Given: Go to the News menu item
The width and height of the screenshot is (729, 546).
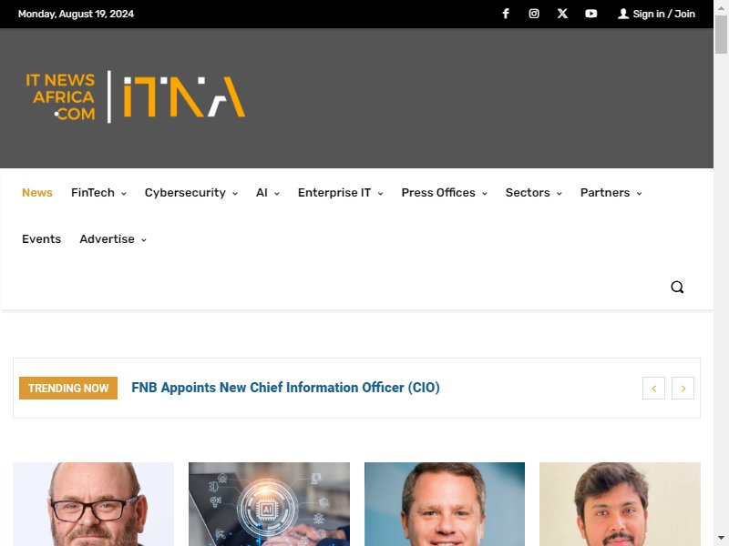Looking at the screenshot, I should click(x=37, y=193).
